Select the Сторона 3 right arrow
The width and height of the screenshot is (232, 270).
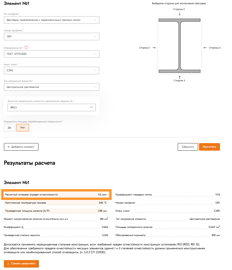coord(205,48)
